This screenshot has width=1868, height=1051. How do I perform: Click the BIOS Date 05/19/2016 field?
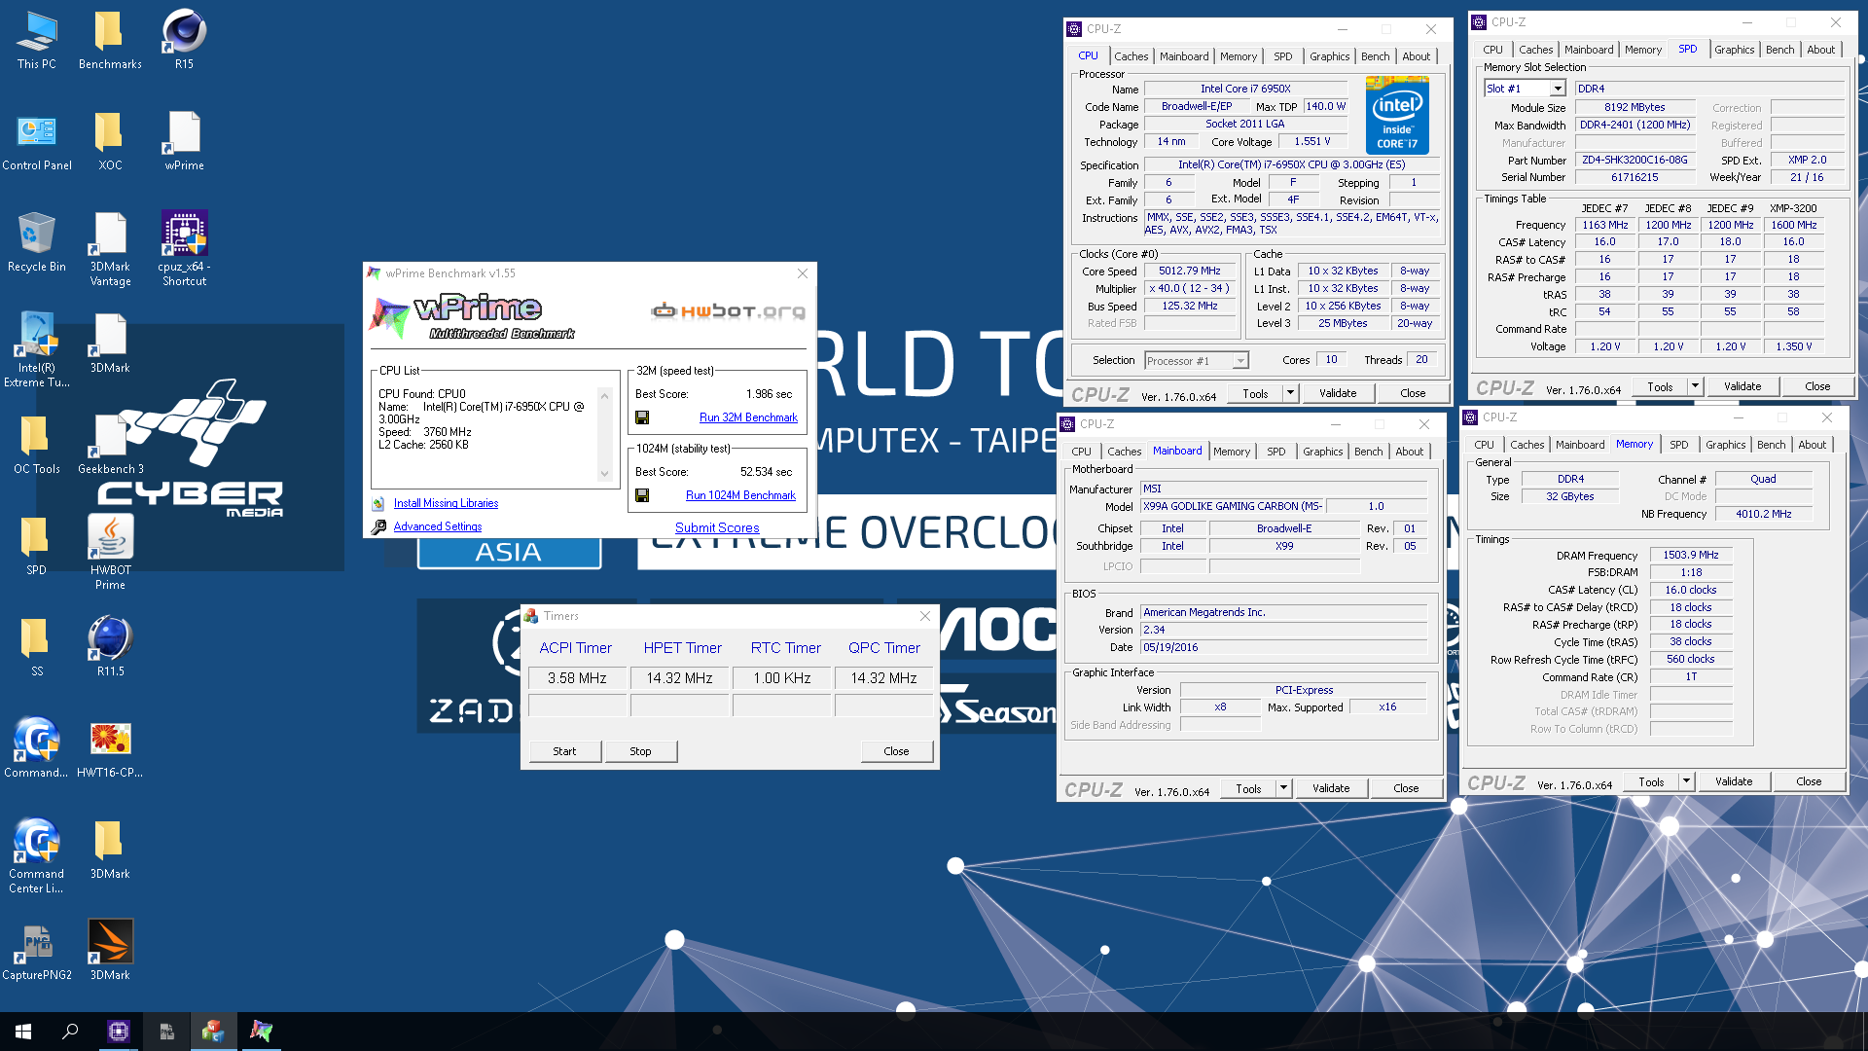[x=1283, y=647]
